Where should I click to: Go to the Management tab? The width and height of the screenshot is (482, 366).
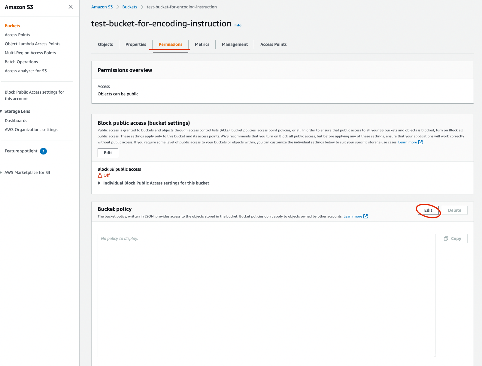[x=235, y=44]
